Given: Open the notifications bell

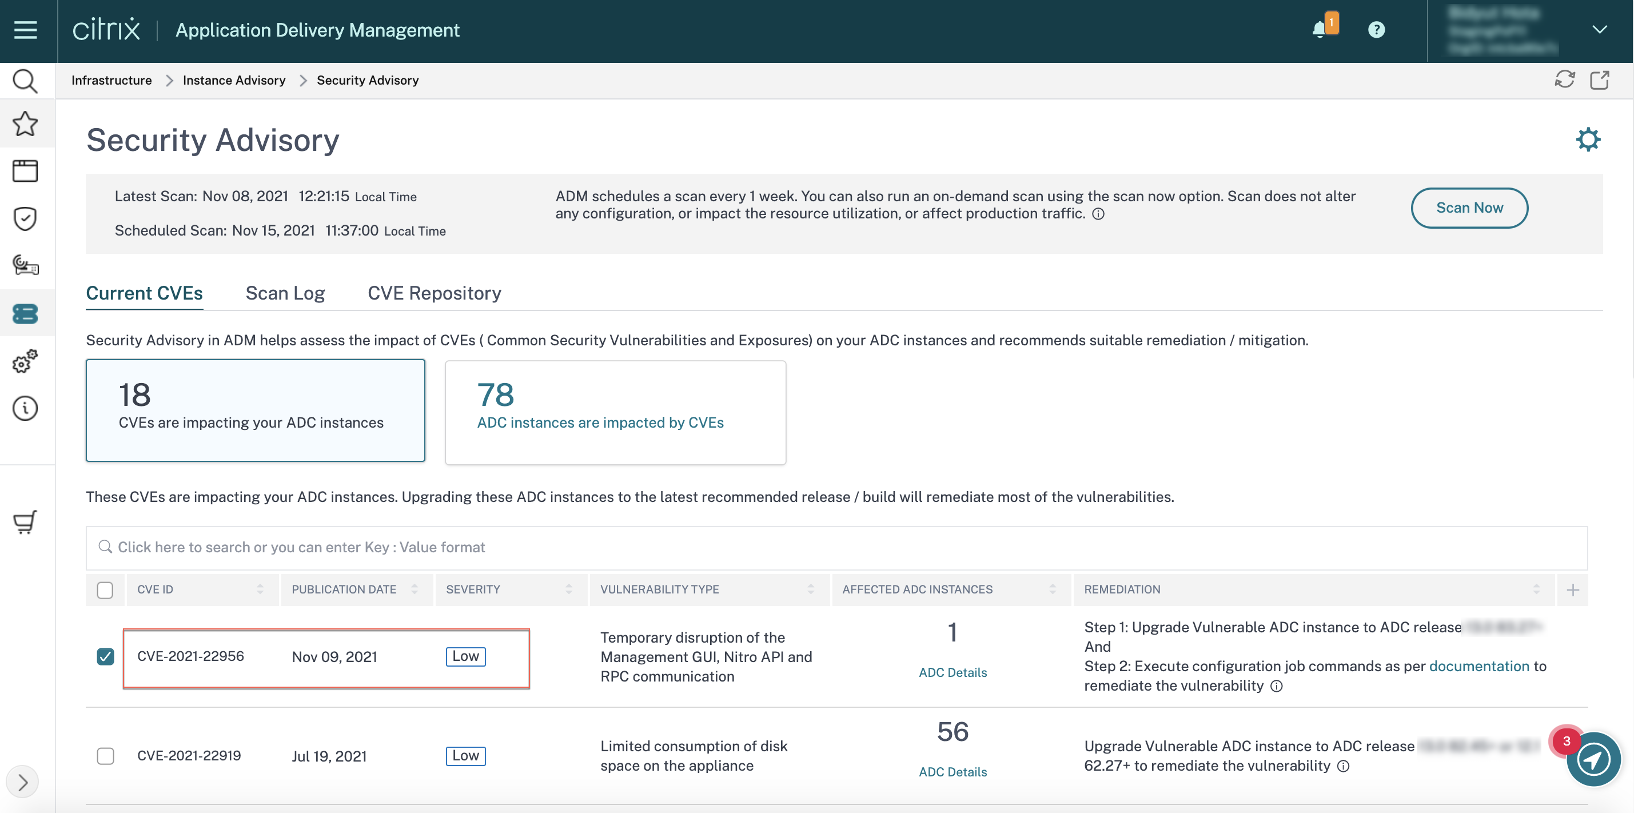Looking at the screenshot, I should [x=1321, y=29].
